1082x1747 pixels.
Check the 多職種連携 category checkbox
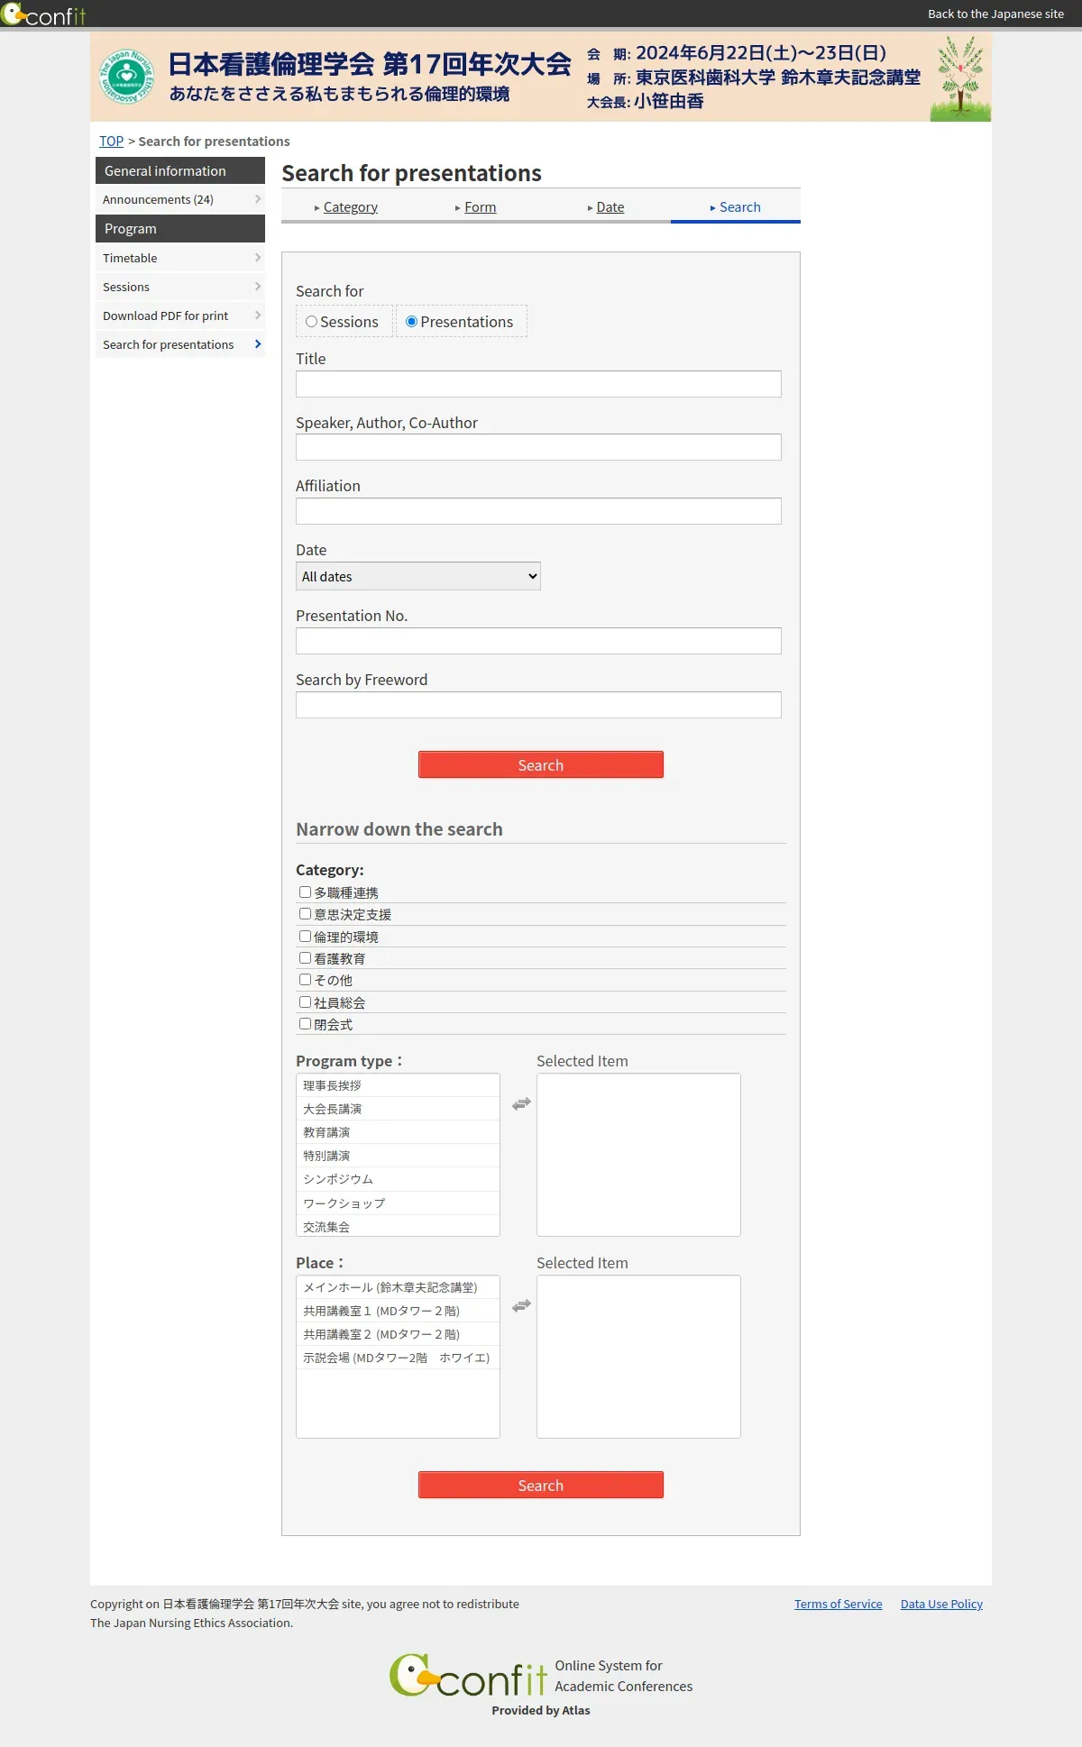(x=306, y=892)
